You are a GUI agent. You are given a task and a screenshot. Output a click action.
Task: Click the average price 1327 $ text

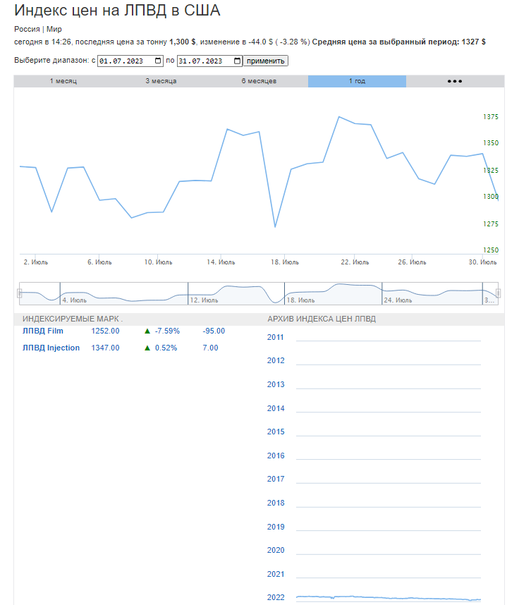[x=473, y=42]
